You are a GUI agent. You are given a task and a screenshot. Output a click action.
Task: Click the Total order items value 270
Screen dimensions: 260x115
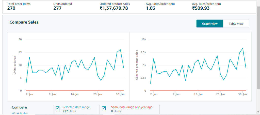[x=11, y=8]
